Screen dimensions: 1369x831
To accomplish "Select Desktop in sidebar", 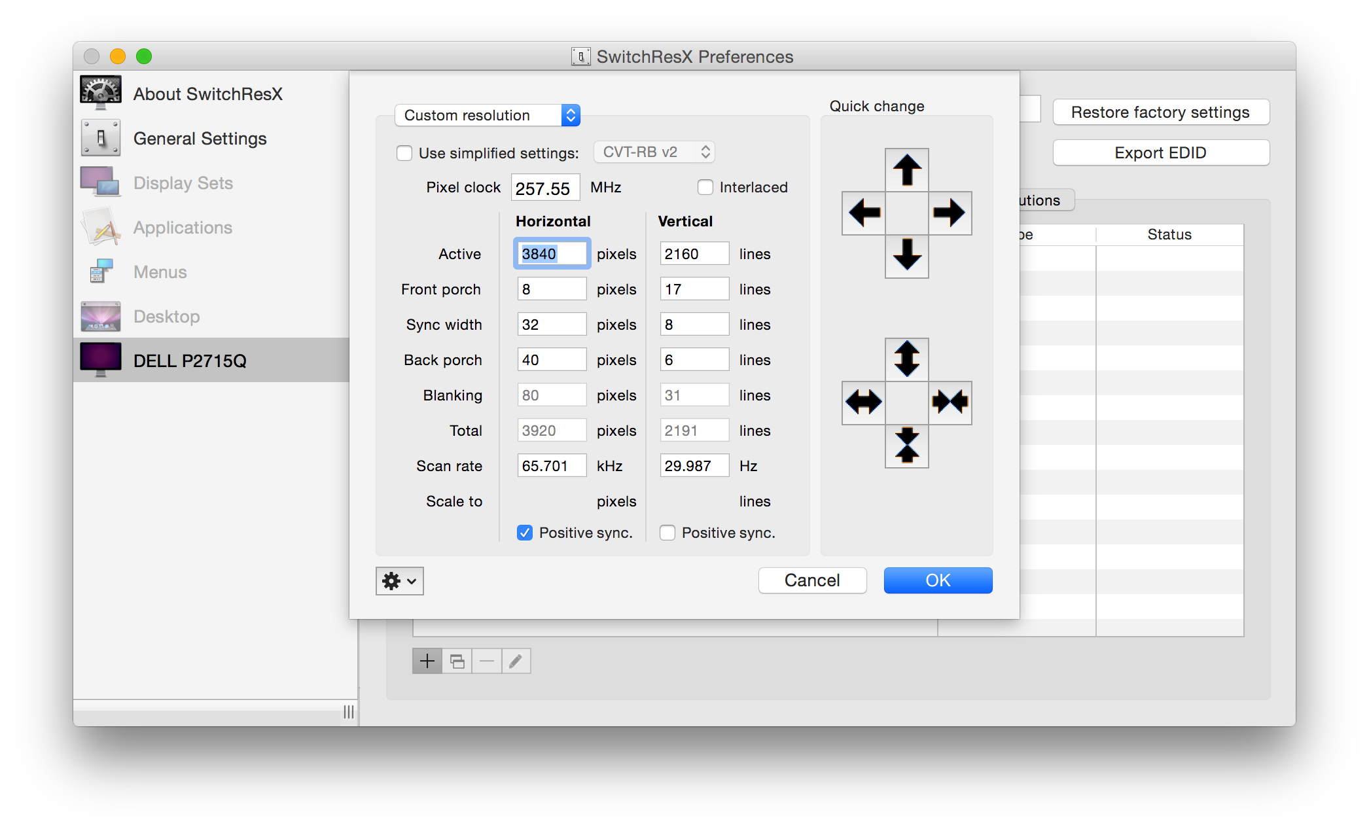I will pos(211,316).
